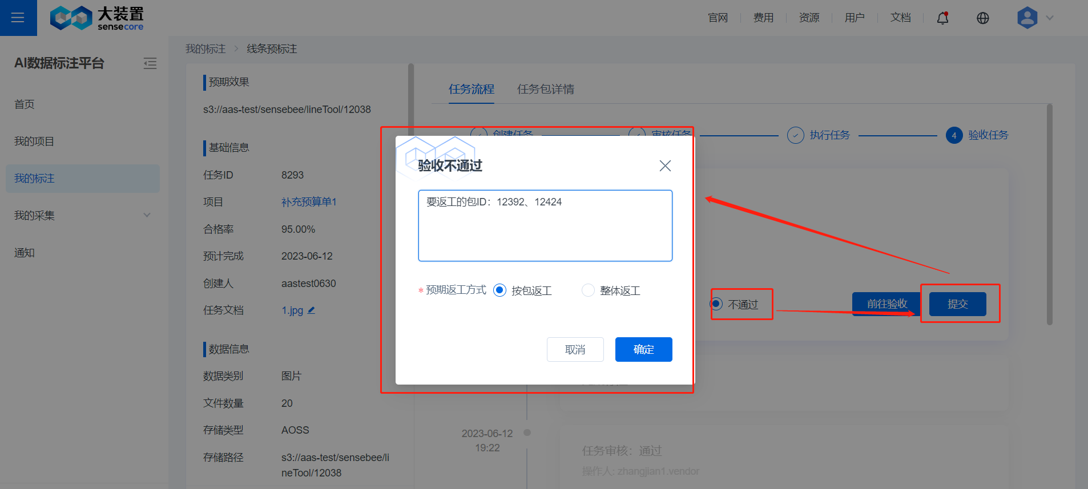Screen dimensions: 1088x489
Task: Confirm with the 确定 button
Action: 644,349
